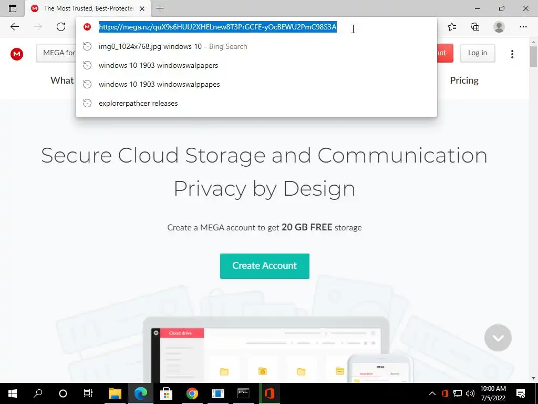Open Edge Settings and more ellipsis
Viewport: 538px width, 404px height.
point(523,27)
